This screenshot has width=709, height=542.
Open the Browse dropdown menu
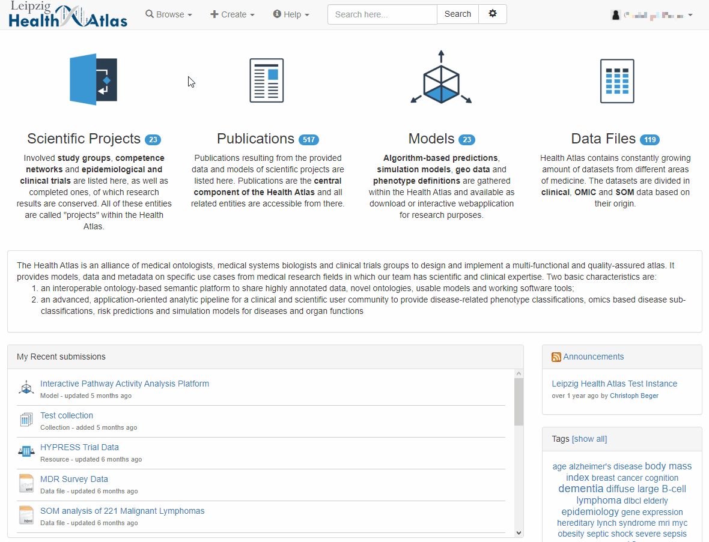pyautogui.click(x=169, y=14)
